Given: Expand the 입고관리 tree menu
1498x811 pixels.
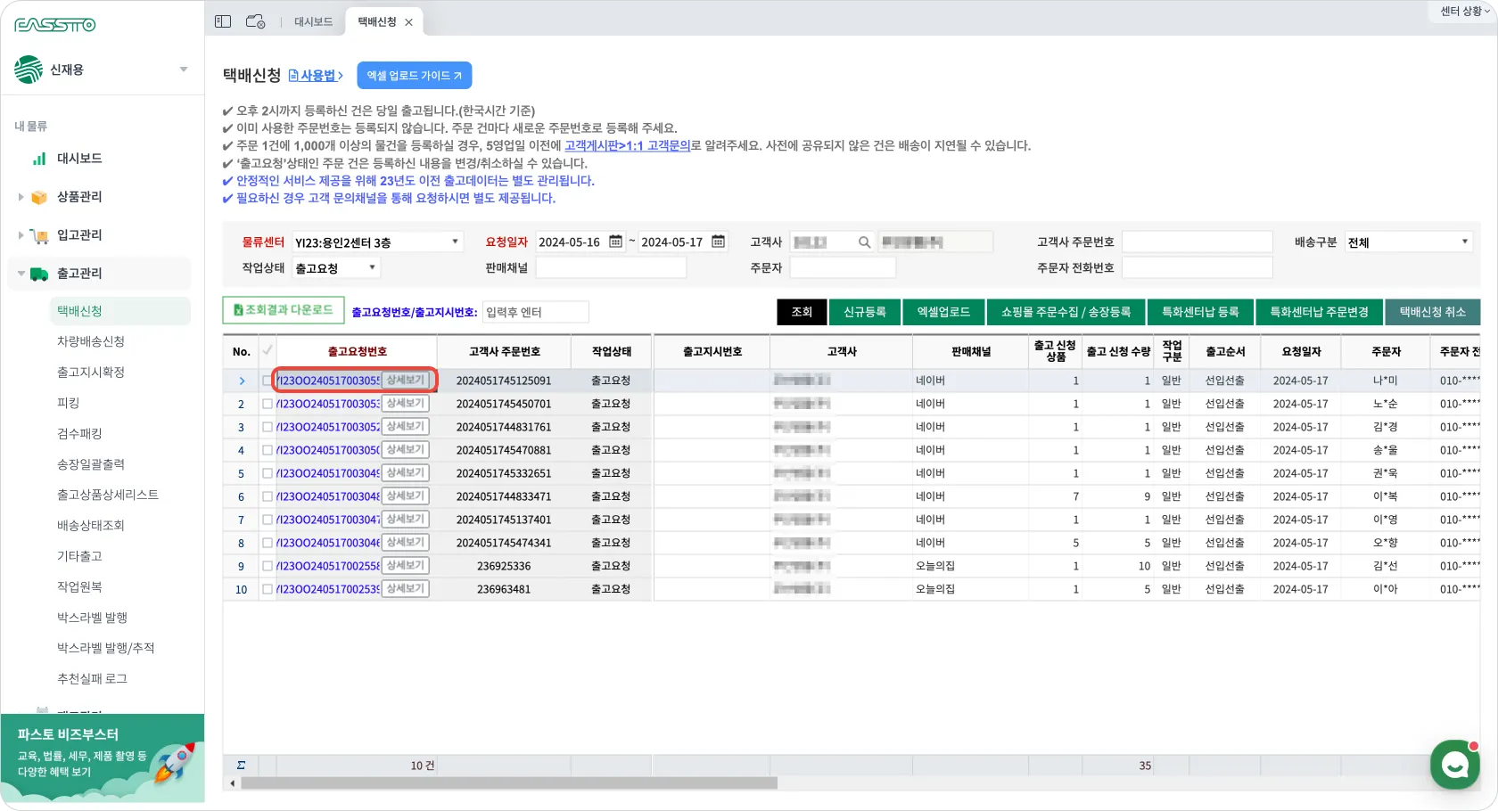Looking at the screenshot, I should click(x=21, y=235).
